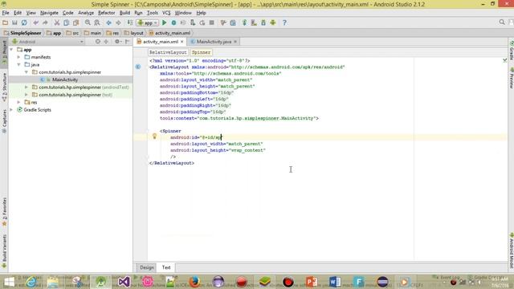This screenshot has width=514, height=289.
Task: Open Visual Studio from taskbar
Action: 124,282
